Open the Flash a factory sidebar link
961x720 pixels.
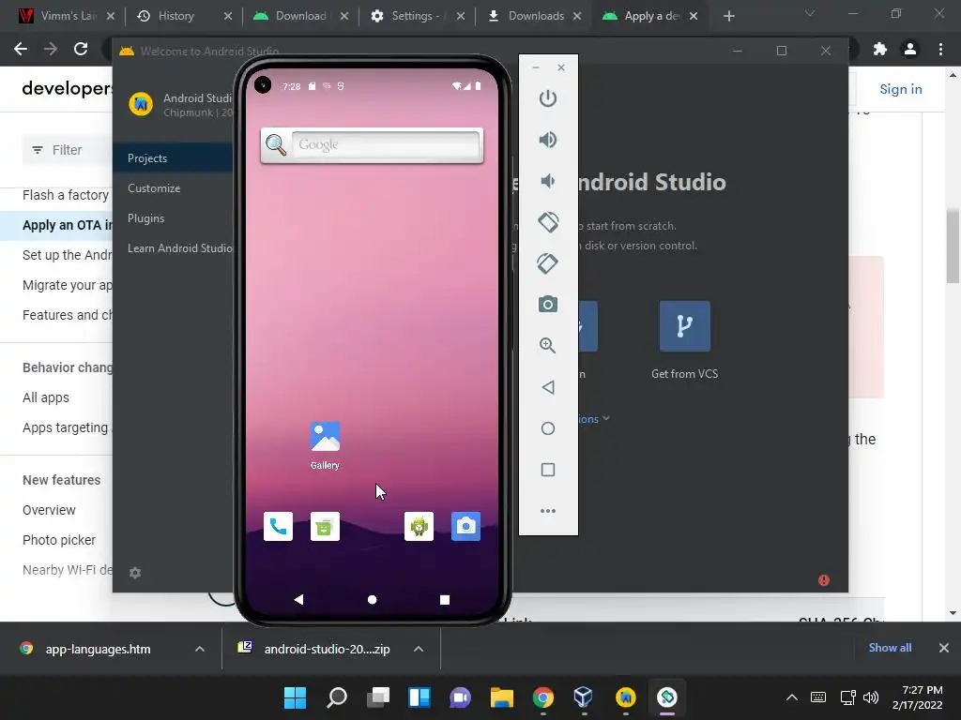(67, 195)
